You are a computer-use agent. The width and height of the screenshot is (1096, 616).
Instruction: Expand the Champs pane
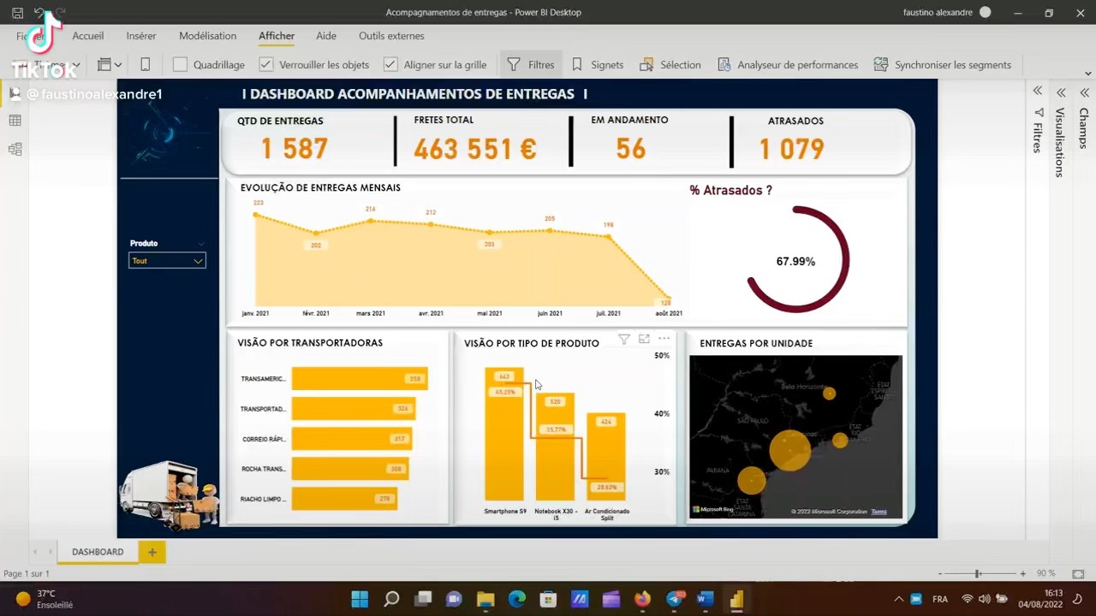1084,92
